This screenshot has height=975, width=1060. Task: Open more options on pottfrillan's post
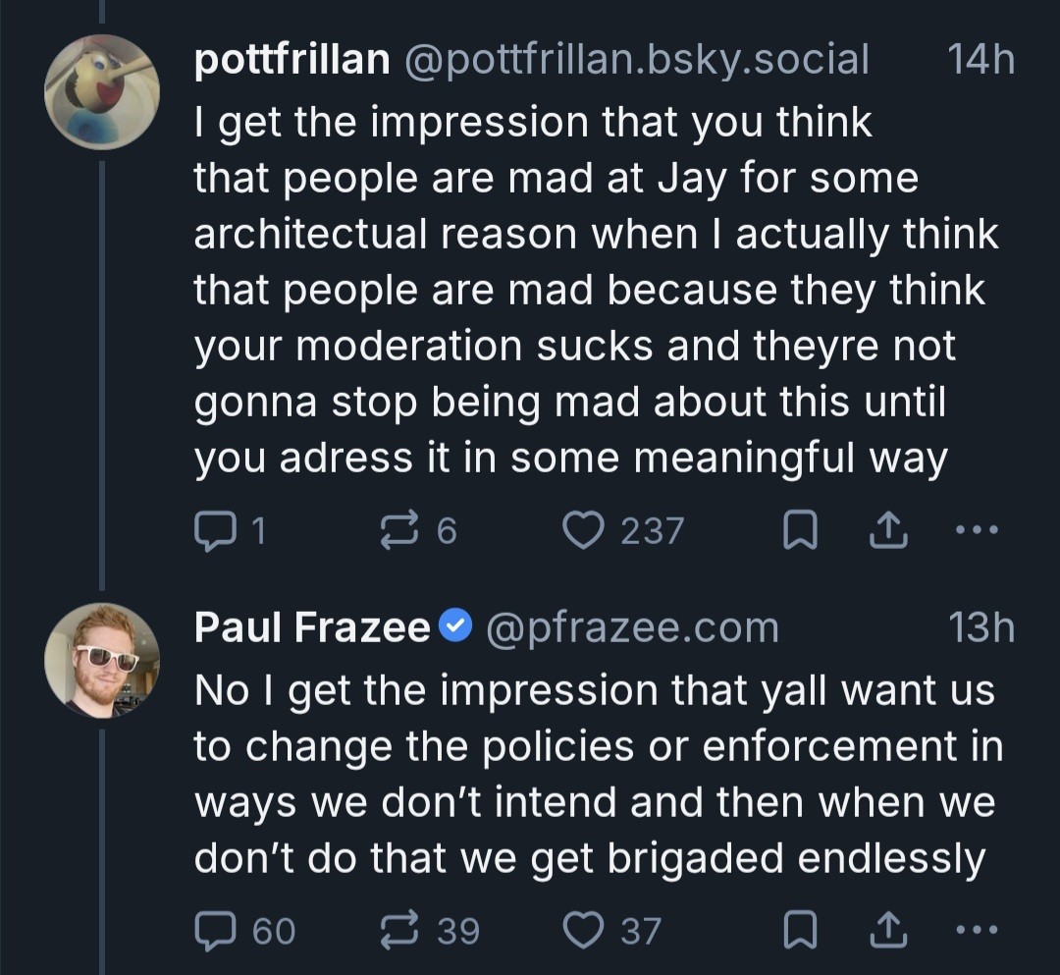click(x=976, y=531)
